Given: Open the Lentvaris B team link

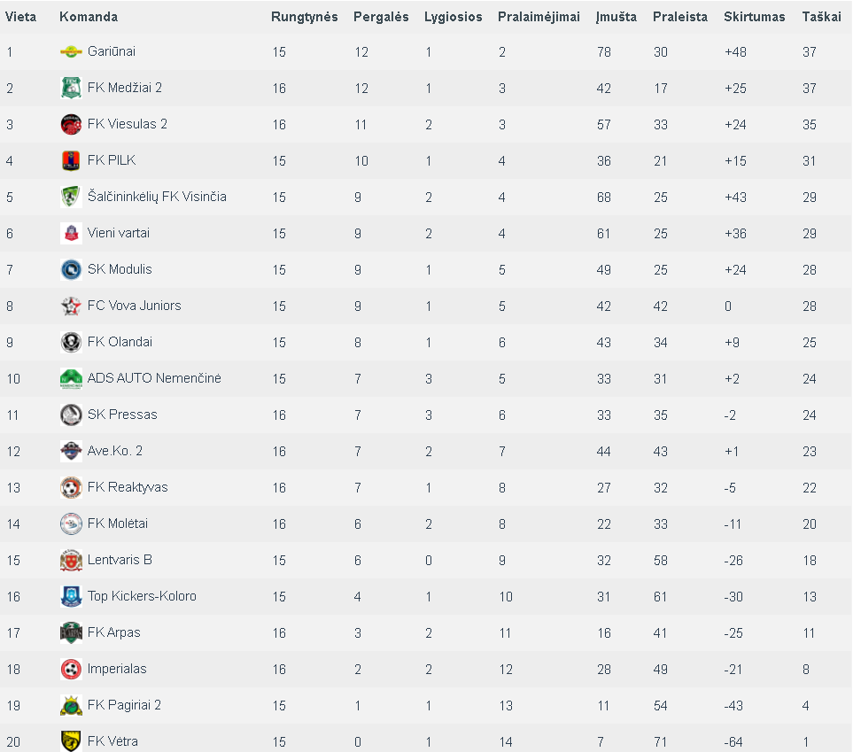Looking at the screenshot, I should pyautogui.click(x=120, y=560).
